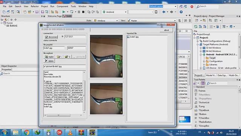Viewport: 241px width, 136px height.
Task: Open the Tools menu
Action: [73, 6]
